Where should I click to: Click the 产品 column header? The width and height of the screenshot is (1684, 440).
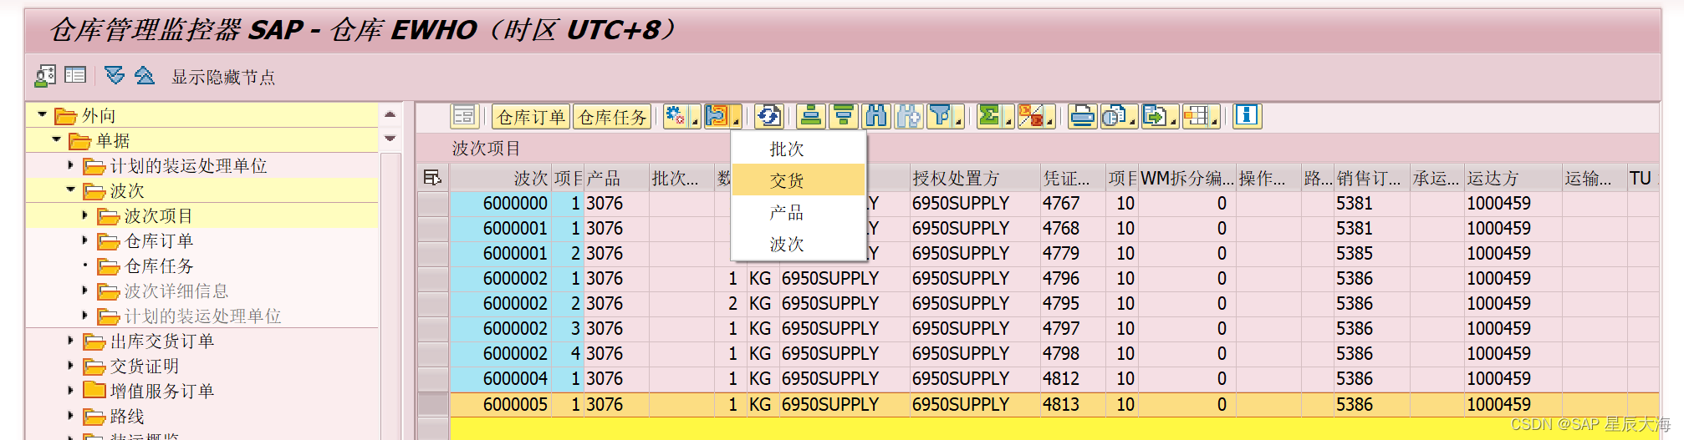click(616, 178)
